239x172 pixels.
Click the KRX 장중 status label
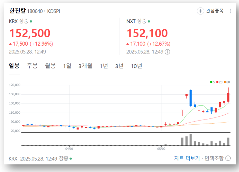point(23,21)
